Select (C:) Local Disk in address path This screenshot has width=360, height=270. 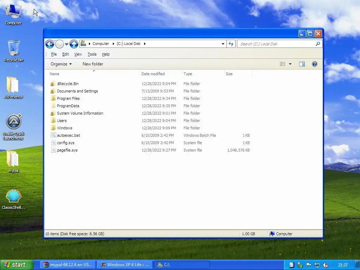(129, 44)
